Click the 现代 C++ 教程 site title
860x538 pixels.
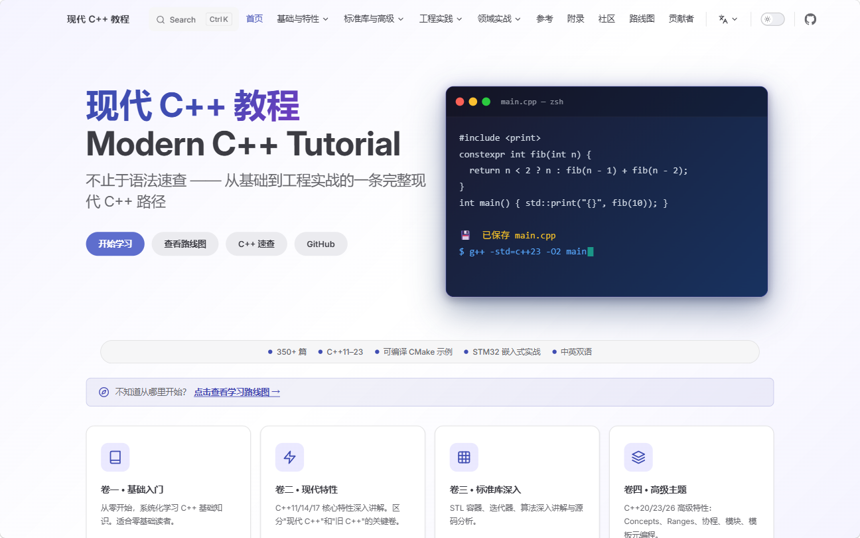[98, 19]
